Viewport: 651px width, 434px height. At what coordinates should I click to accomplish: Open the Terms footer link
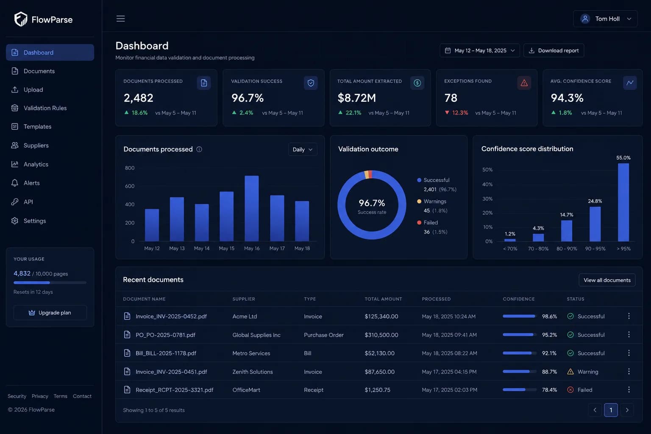pyautogui.click(x=60, y=396)
